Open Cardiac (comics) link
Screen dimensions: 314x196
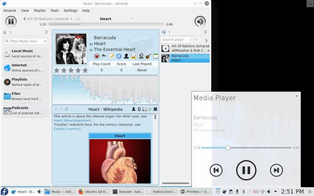click(67, 129)
